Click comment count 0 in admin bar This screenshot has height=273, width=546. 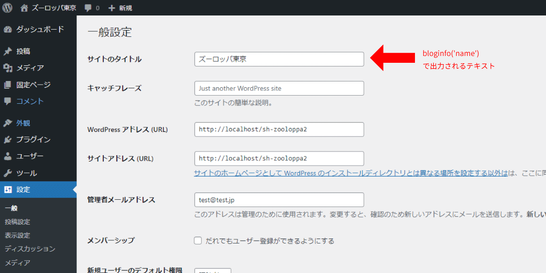click(98, 8)
